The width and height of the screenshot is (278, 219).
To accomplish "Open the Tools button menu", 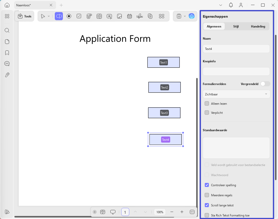I will click(x=24, y=16).
